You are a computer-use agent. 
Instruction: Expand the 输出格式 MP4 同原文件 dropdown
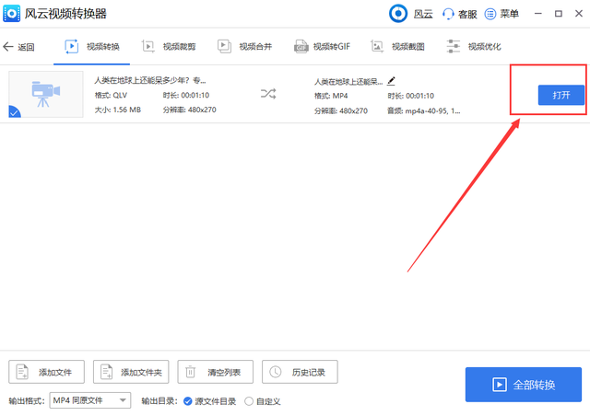click(x=90, y=400)
